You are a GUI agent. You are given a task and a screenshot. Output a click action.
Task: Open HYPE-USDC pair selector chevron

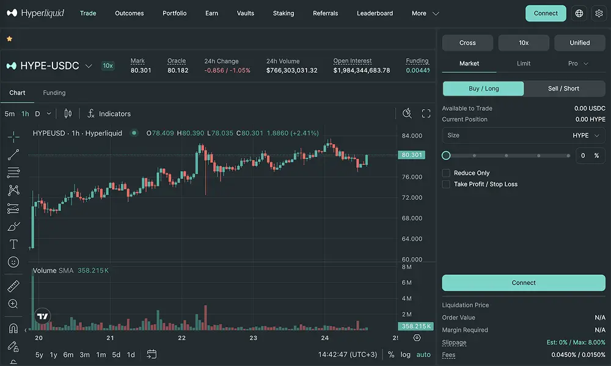[89, 66]
